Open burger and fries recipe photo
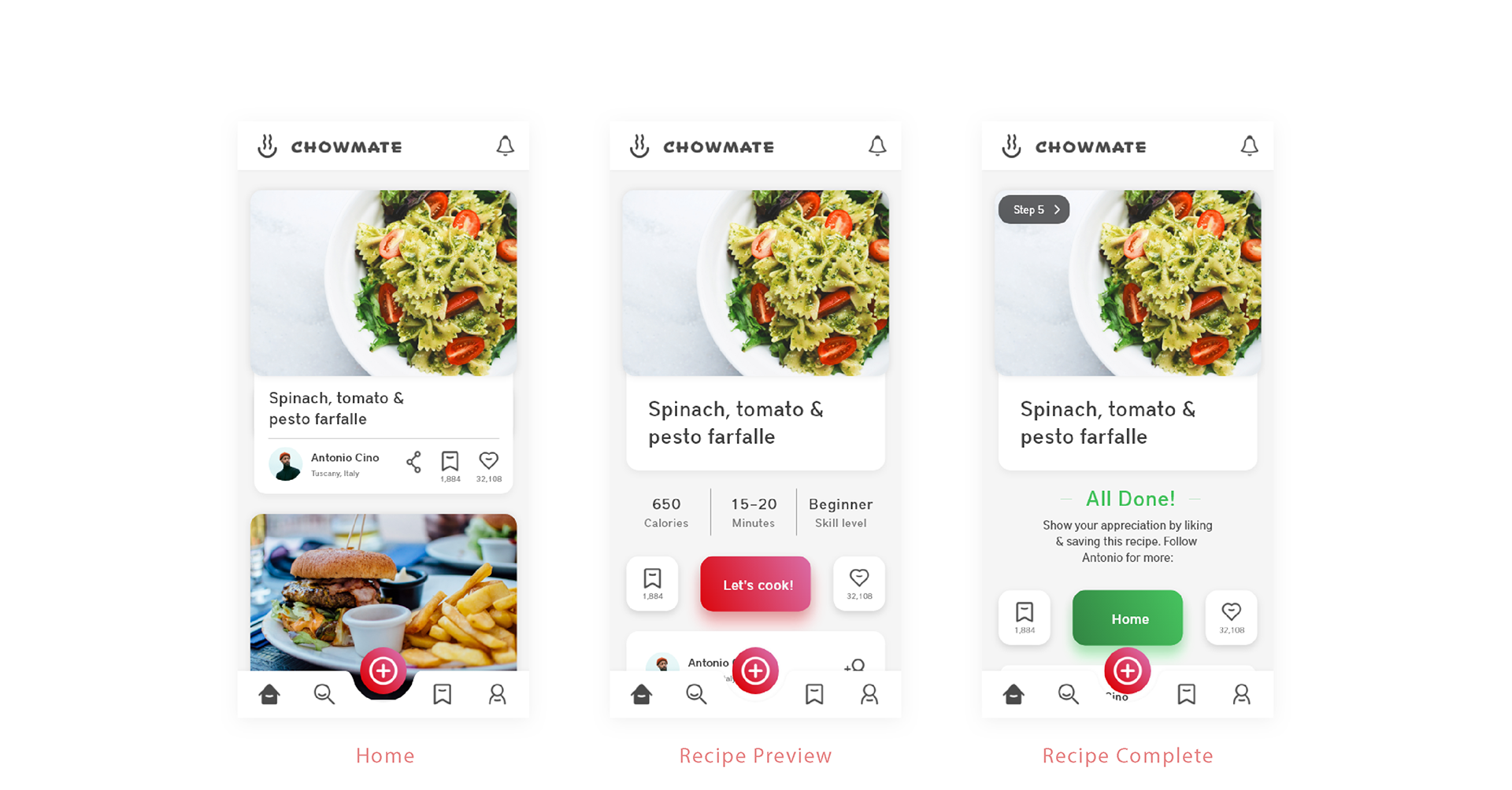The height and width of the screenshot is (790, 1512). 384,592
